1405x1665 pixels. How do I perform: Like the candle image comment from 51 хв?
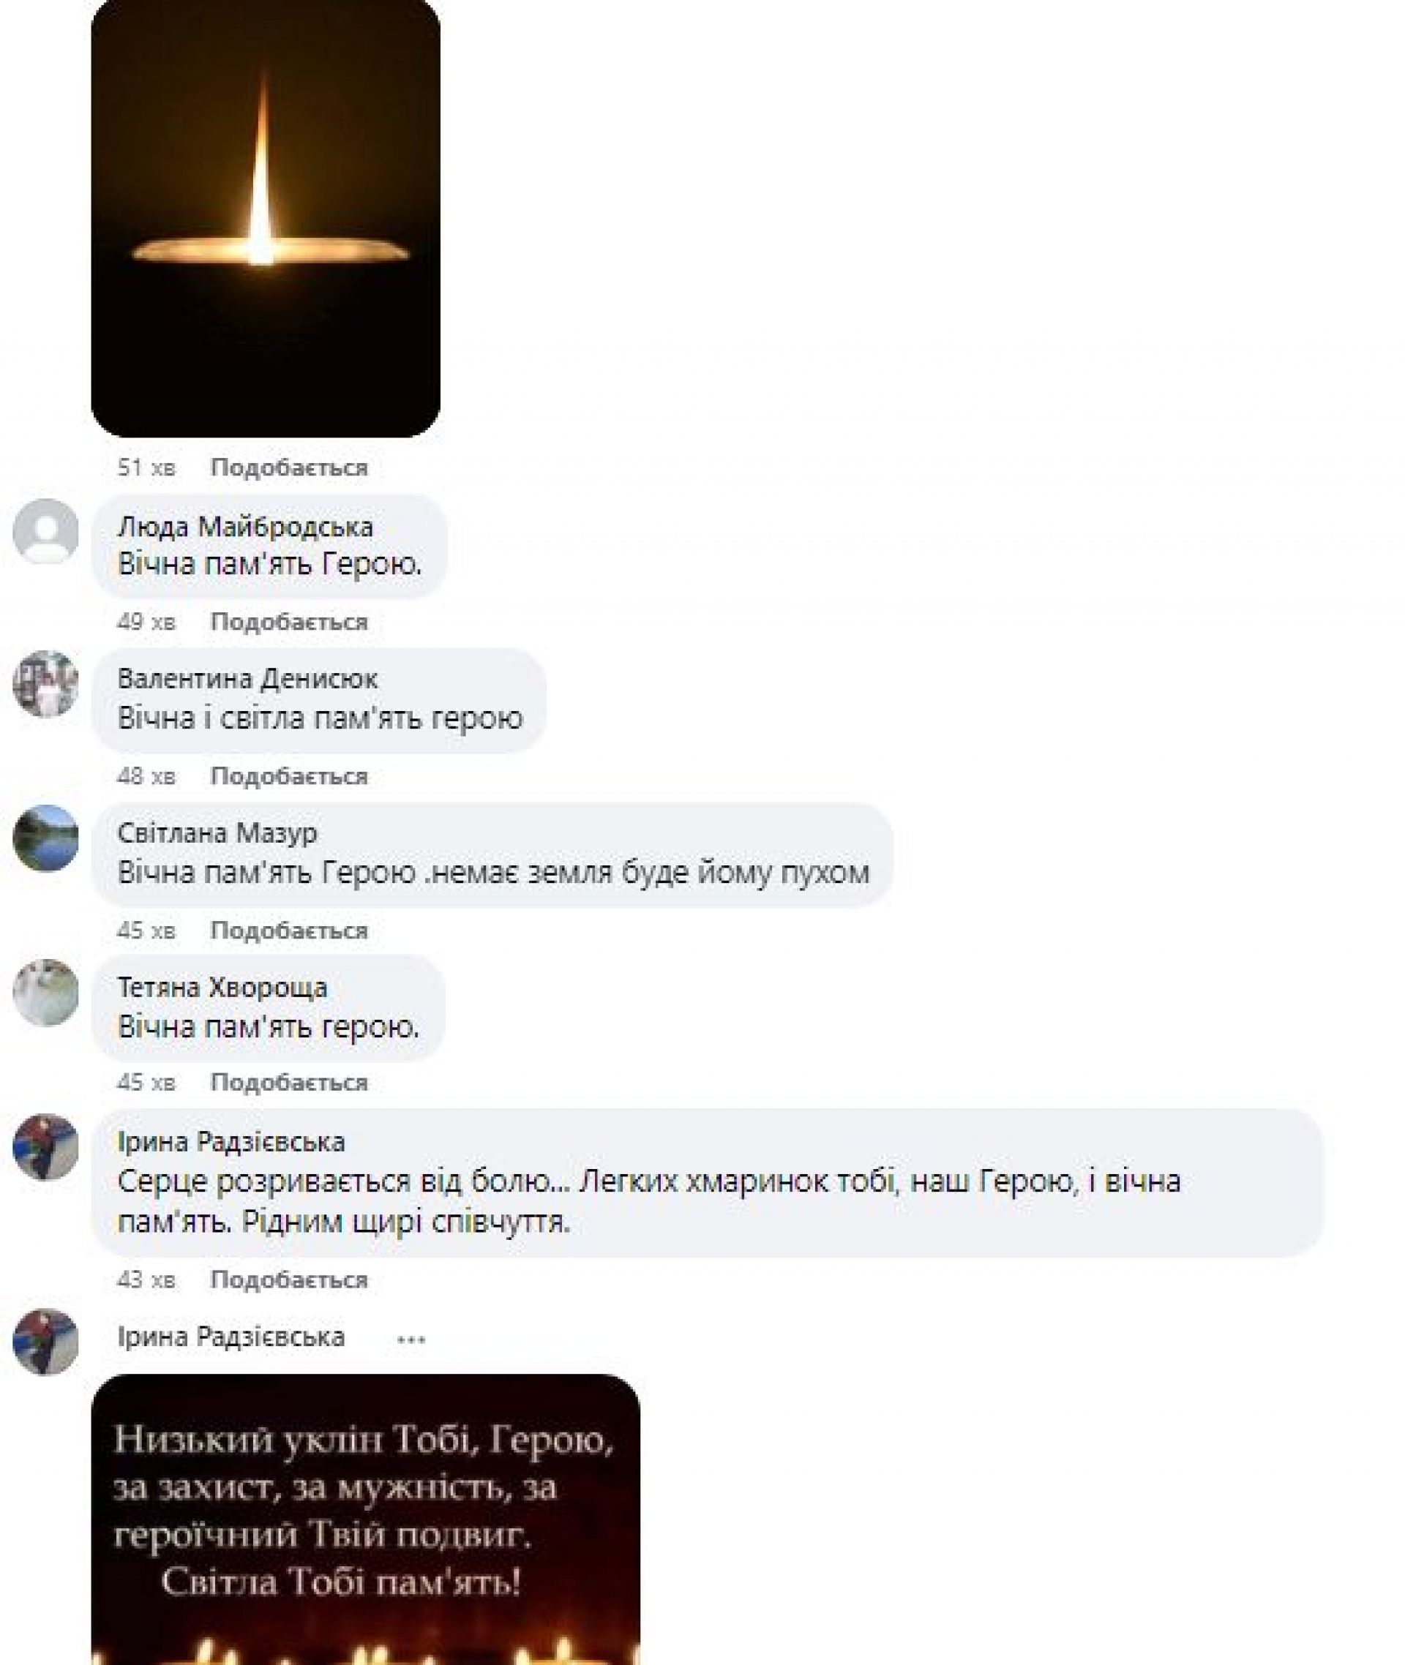tap(289, 467)
